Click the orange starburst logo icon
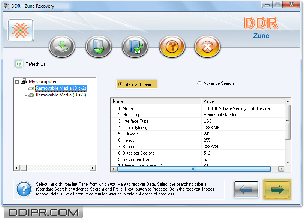The width and height of the screenshot is (304, 218). (21, 30)
